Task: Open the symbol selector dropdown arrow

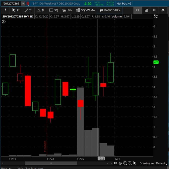Action: (x=23, y=3)
